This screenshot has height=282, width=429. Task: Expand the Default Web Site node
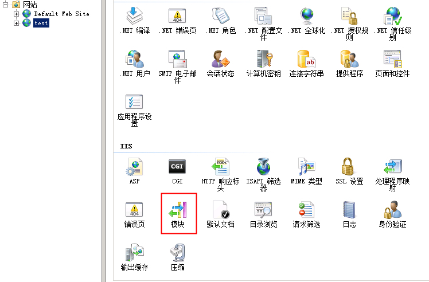[17, 14]
